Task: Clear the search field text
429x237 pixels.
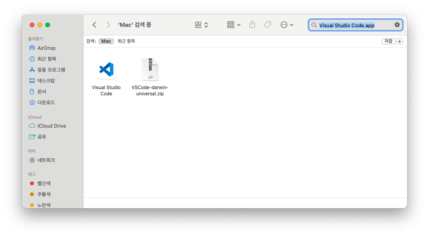Action: pyautogui.click(x=397, y=25)
